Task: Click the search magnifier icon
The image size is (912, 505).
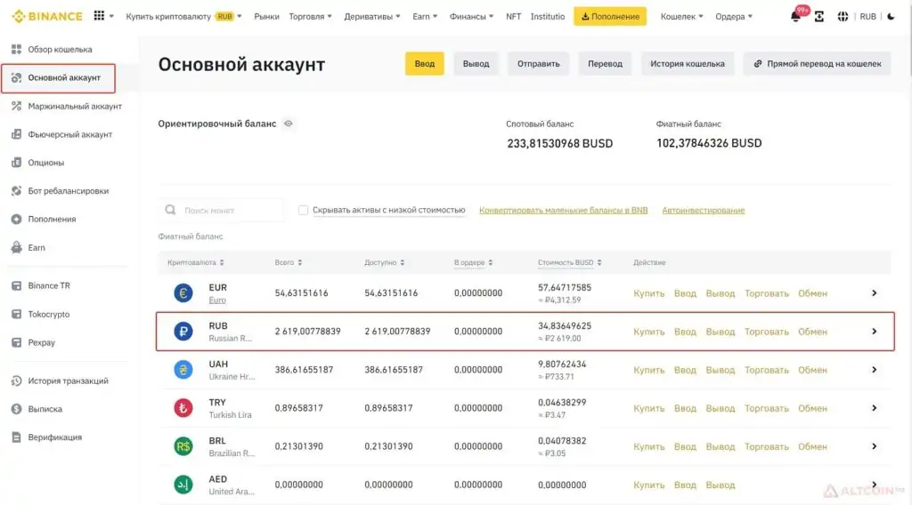Action: (x=170, y=210)
